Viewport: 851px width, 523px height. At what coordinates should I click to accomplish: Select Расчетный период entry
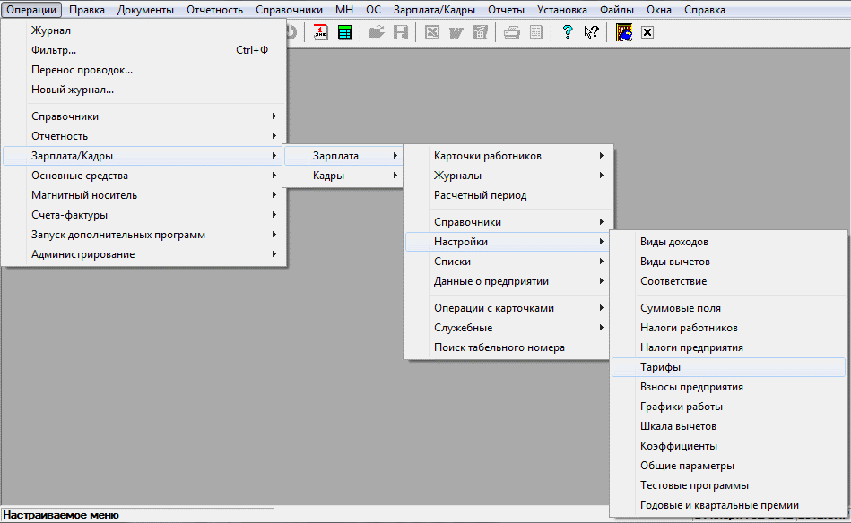point(508,195)
